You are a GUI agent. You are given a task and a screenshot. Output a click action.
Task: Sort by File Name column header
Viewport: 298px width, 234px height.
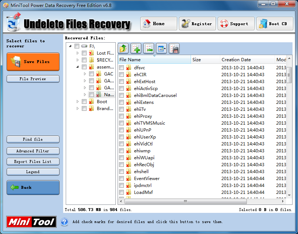(154, 59)
